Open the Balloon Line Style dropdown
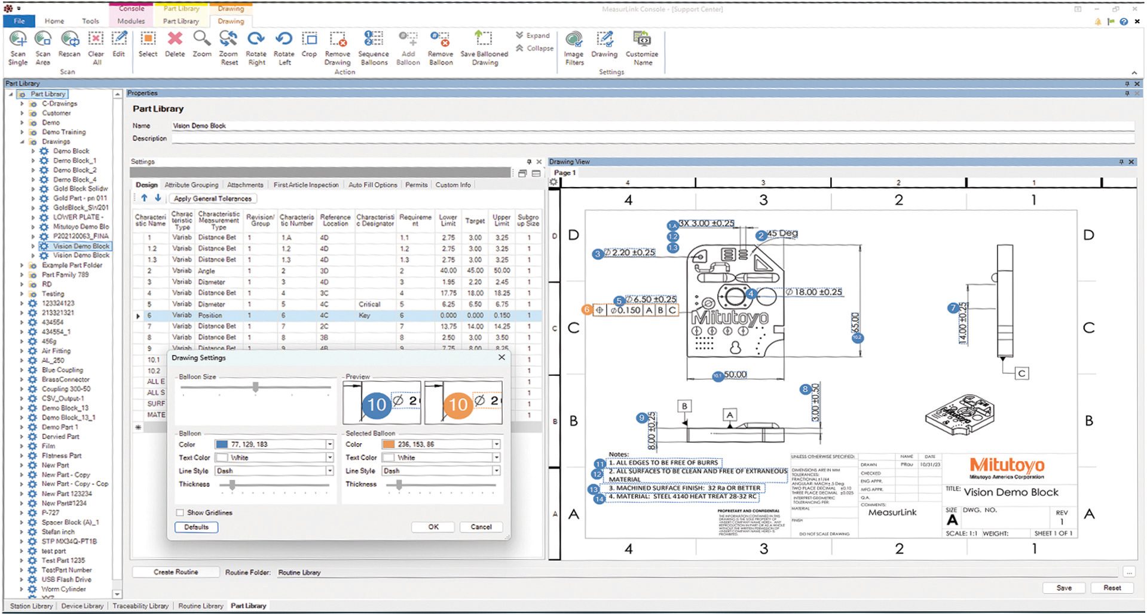This screenshot has width=1147, height=614. click(329, 471)
